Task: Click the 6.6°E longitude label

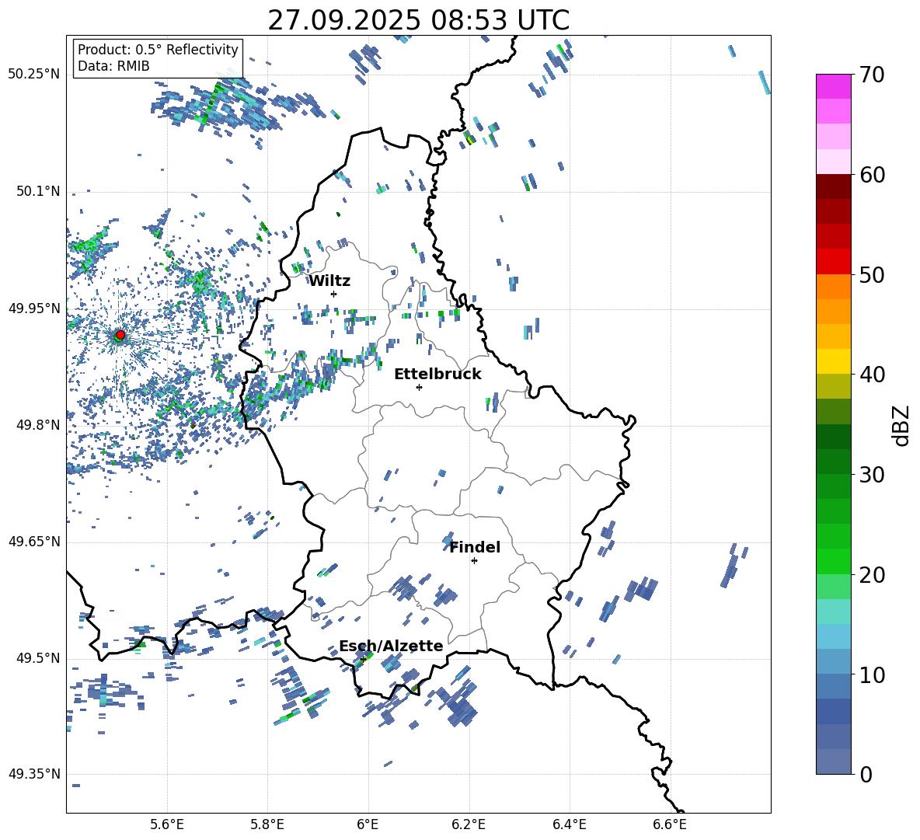Action: pyautogui.click(x=670, y=824)
